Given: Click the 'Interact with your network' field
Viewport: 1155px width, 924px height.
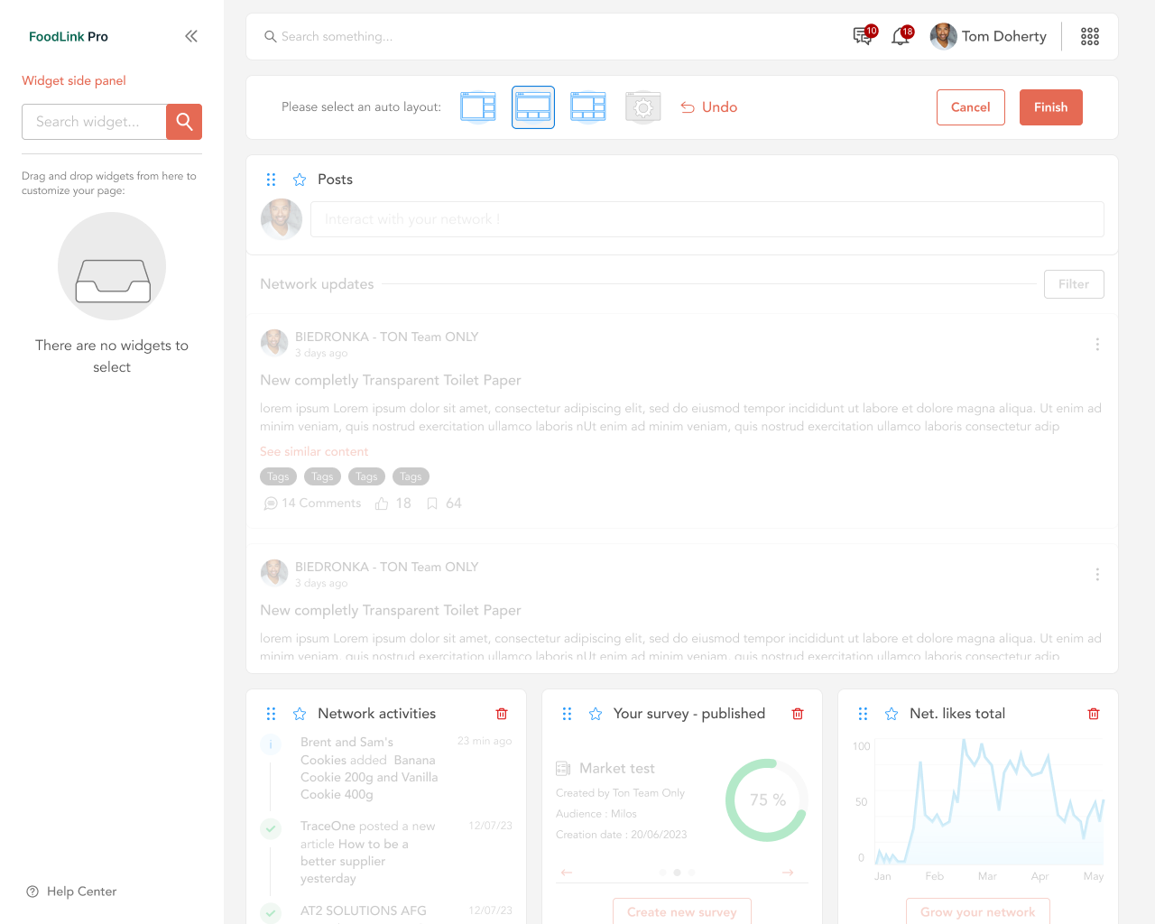Looking at the screenshot, I should coord(707,219).
